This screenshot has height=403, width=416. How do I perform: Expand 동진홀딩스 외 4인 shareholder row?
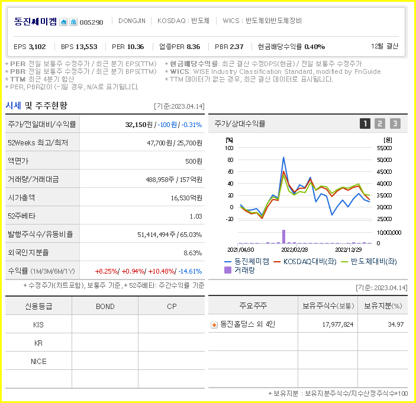214,324
